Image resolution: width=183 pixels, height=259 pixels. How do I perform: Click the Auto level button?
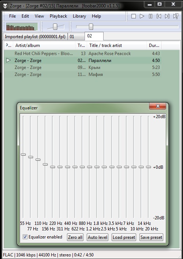[97, 237]
